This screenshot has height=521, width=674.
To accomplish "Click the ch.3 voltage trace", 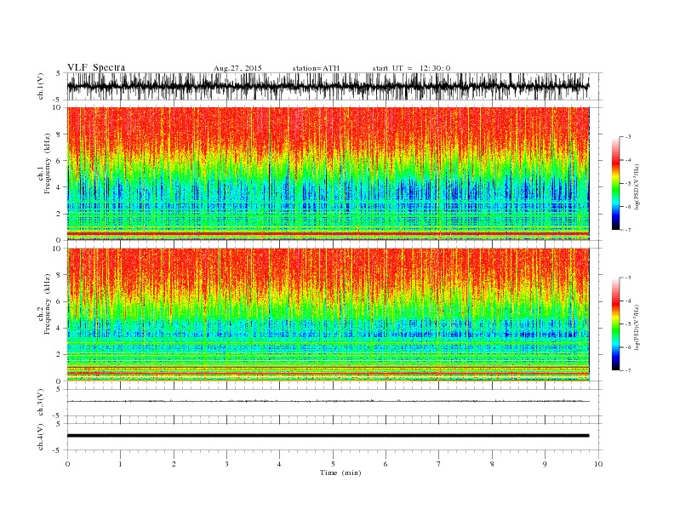I will coord(328,401).
